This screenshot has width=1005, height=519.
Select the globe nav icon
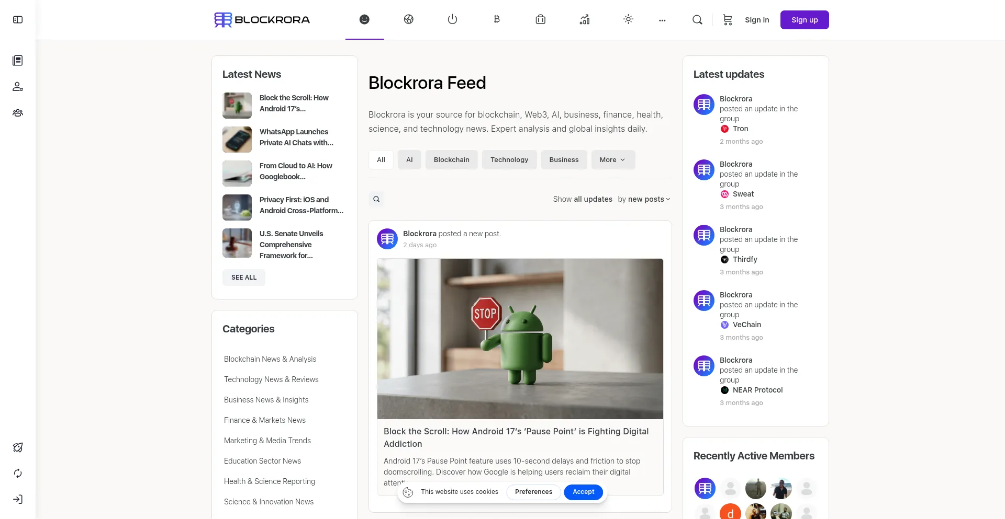point(409,19)
